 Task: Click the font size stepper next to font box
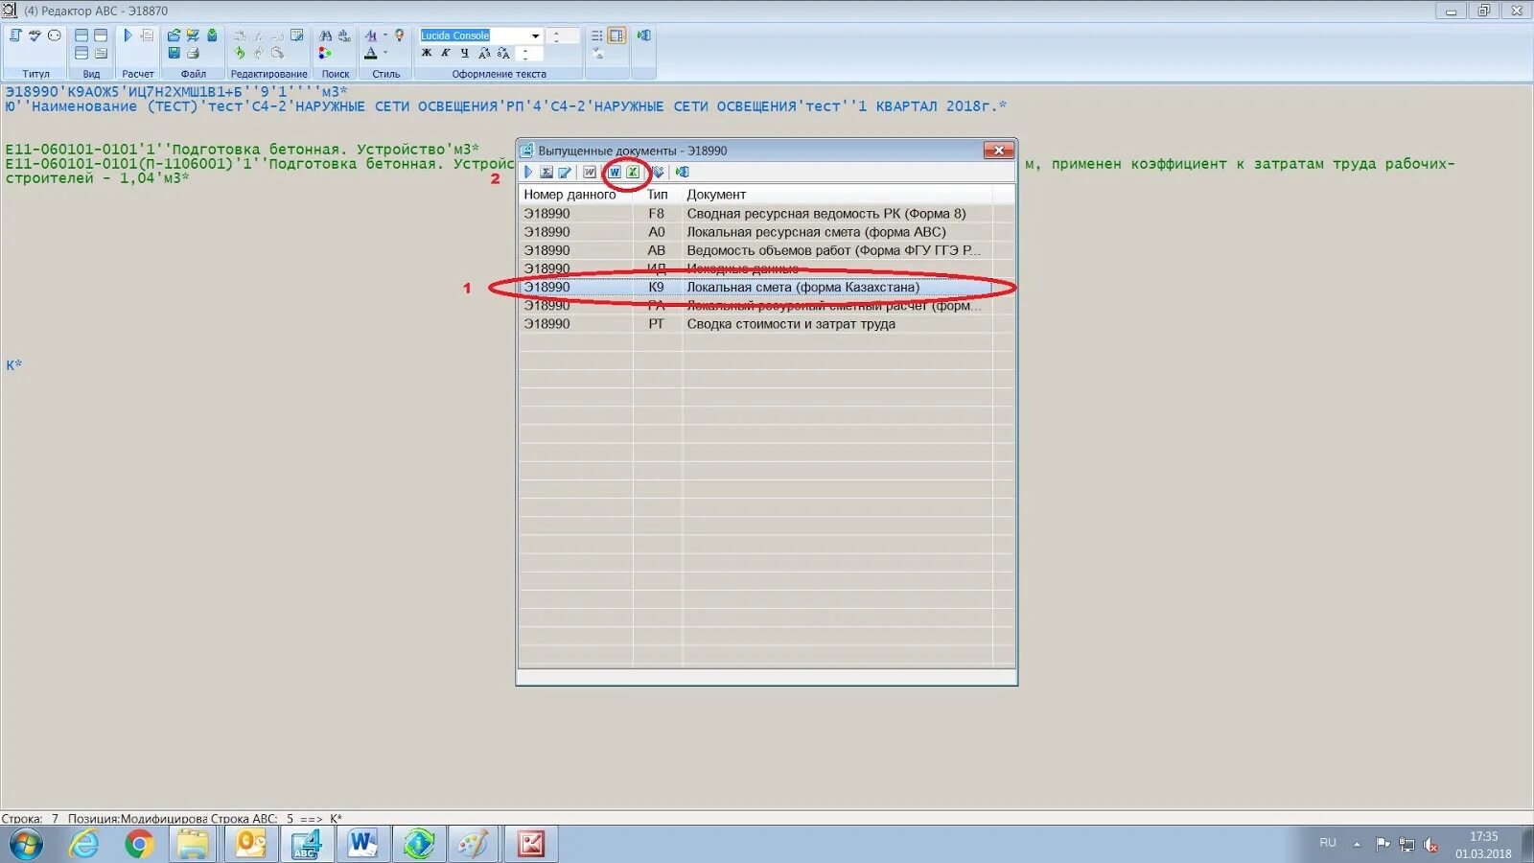557,35
